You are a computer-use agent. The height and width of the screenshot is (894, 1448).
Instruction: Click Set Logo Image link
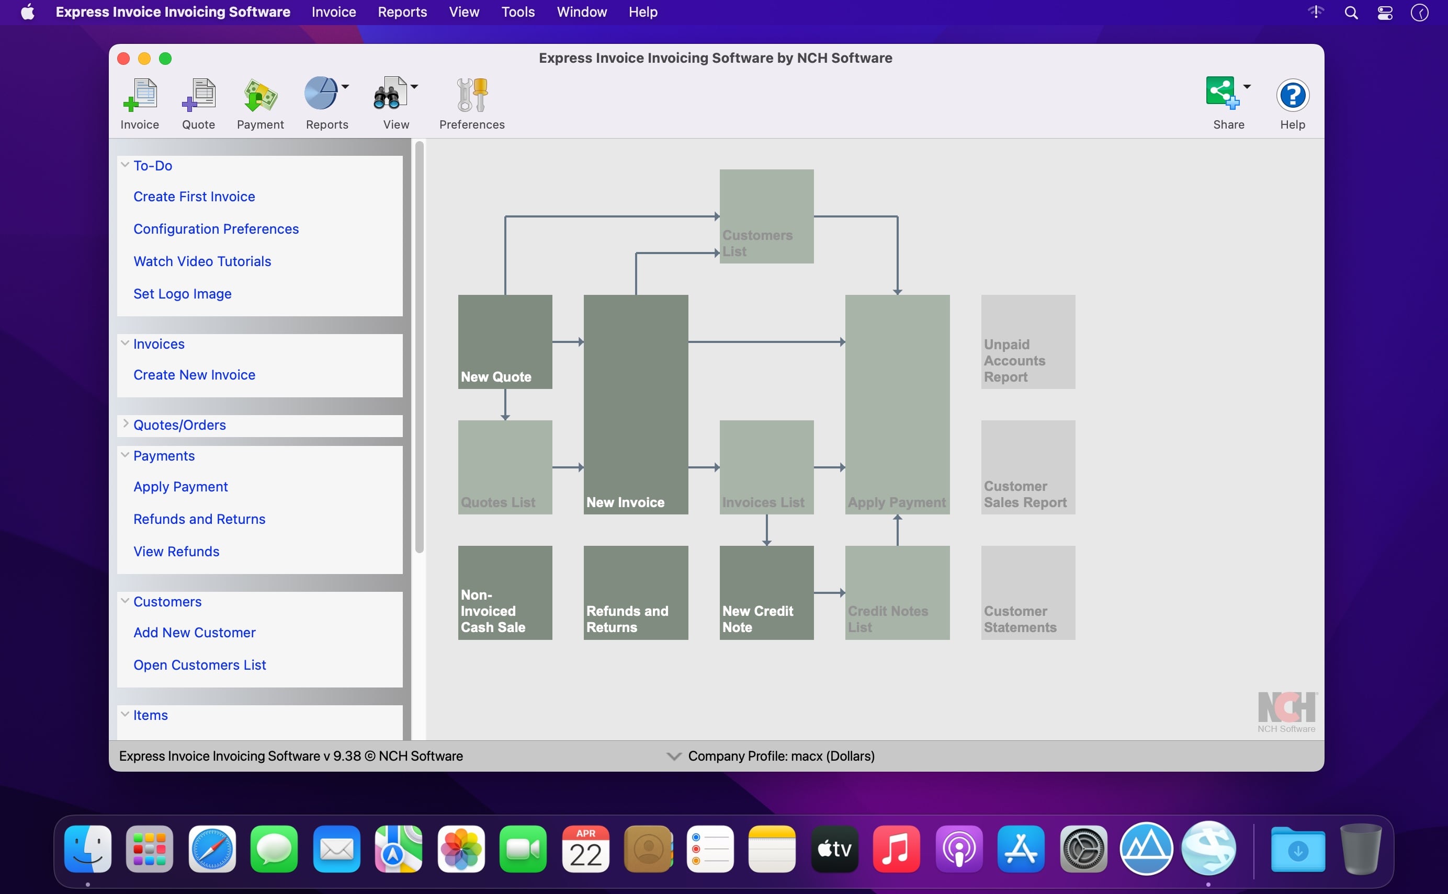click(182, 294)
